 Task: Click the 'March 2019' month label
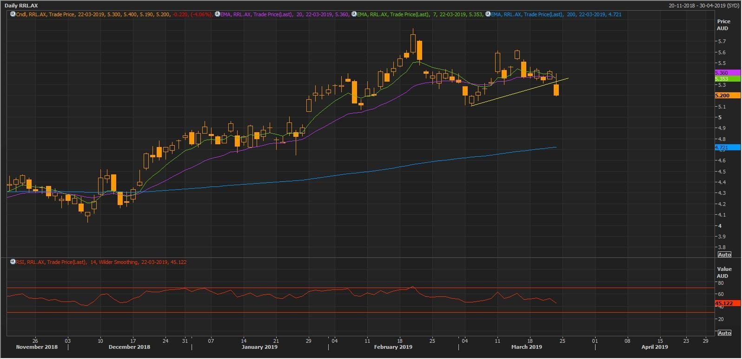point(526,347)
